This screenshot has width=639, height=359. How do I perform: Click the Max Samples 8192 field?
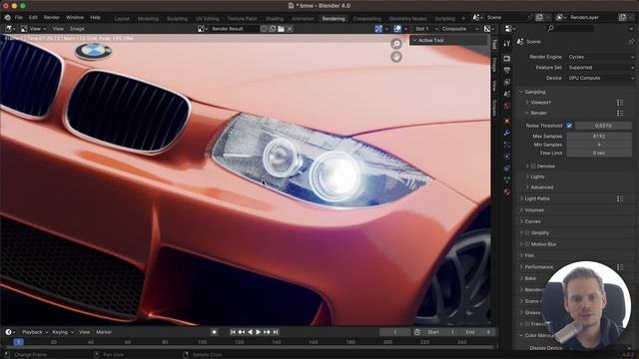tap(599, 137)
